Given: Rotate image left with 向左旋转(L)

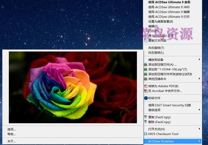Looking at the screenshot, I should tap(156, 53).
